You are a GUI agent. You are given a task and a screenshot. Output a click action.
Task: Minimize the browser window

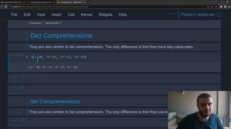coord(221,2)
